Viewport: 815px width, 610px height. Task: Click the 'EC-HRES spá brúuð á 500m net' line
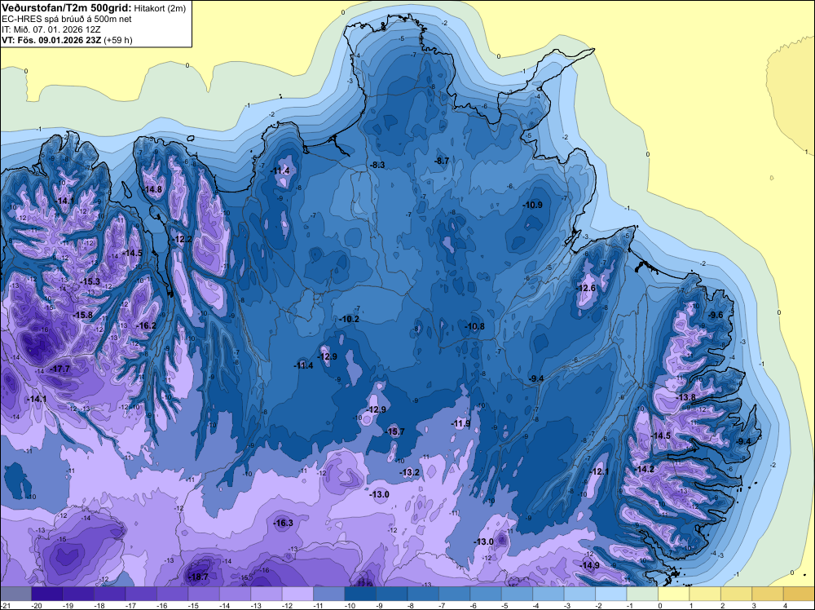[x=67, y=19]
